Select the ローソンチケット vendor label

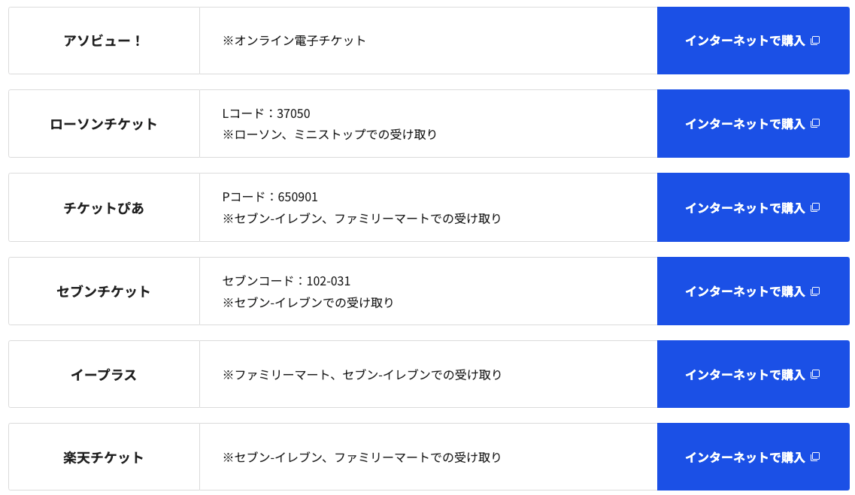pos(104,124)
